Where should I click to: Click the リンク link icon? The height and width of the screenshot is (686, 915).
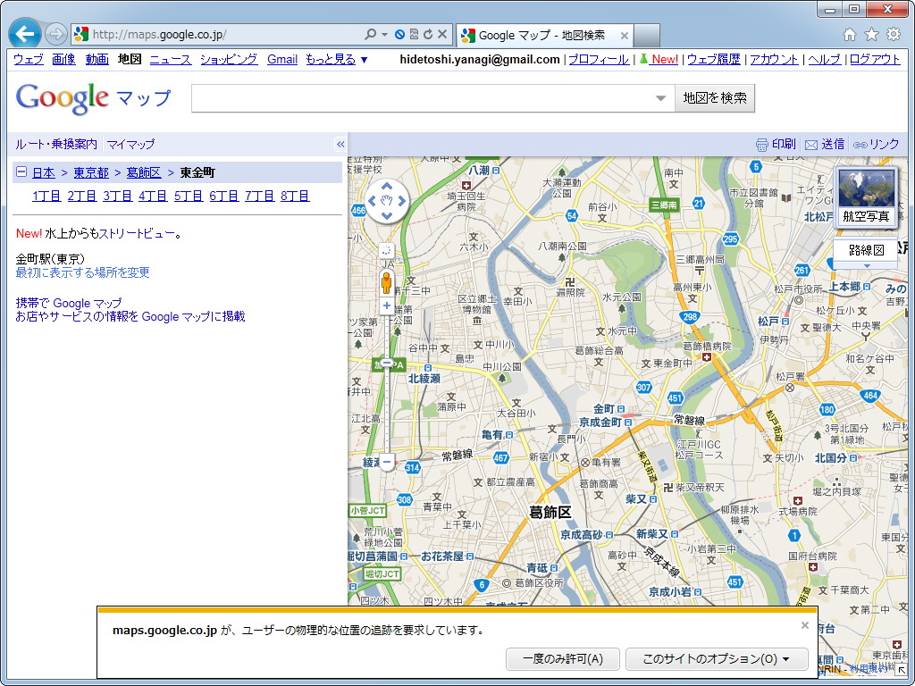pos(876,144)
